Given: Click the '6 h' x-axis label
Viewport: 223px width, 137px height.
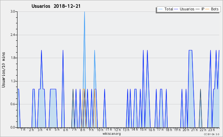Looking at the screenshot, I should coord(65,130).
